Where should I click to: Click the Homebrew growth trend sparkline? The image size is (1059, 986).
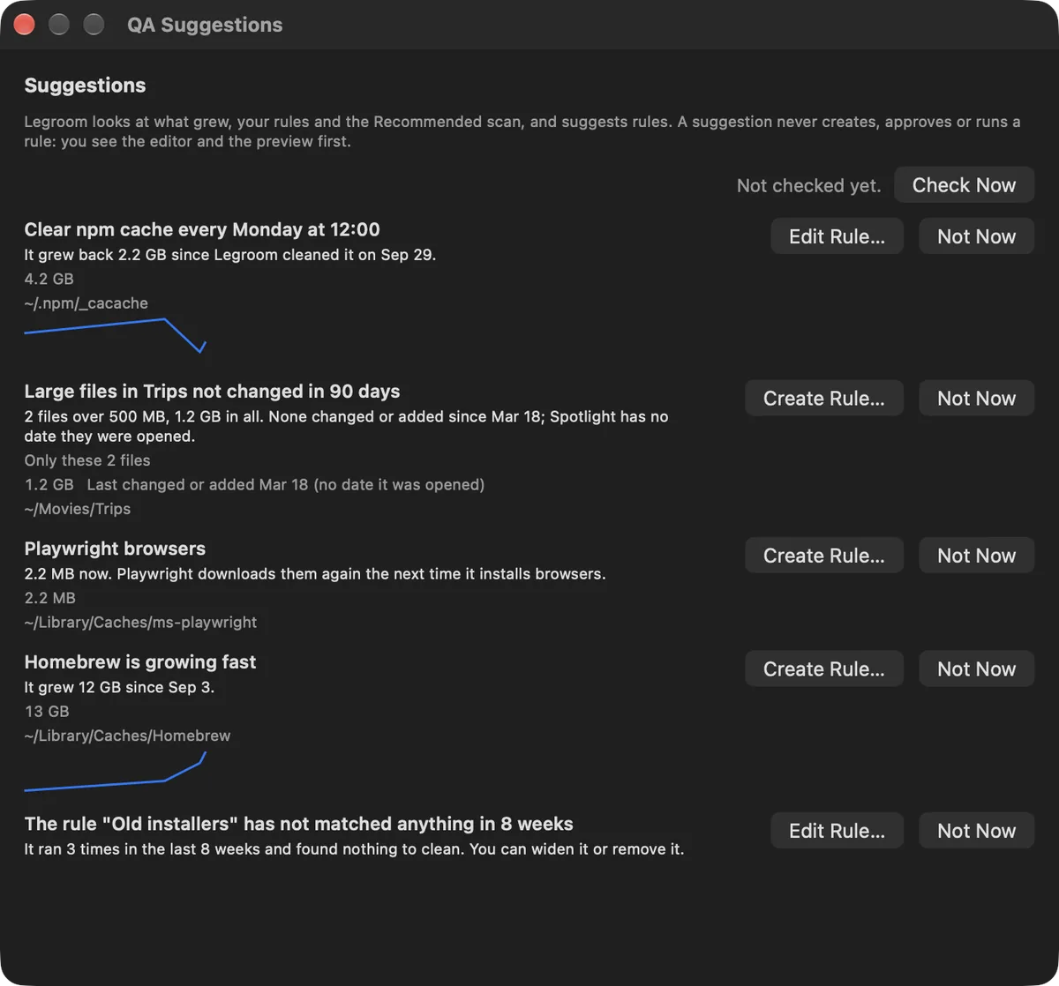tap(115, 772)
